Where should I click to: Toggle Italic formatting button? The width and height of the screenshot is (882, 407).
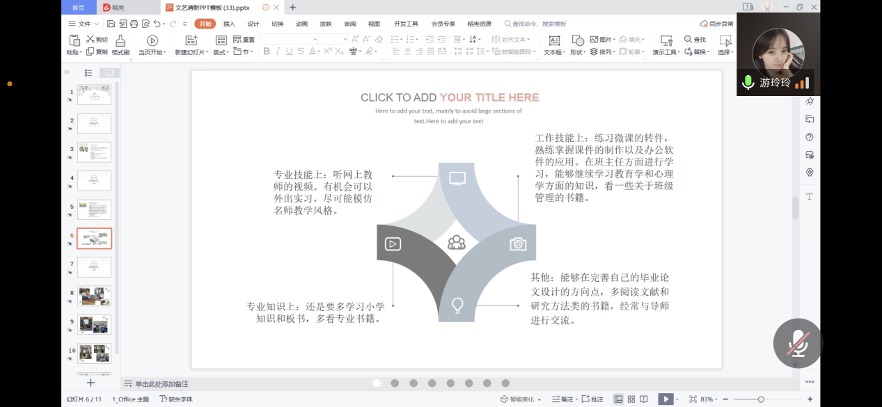278,51
